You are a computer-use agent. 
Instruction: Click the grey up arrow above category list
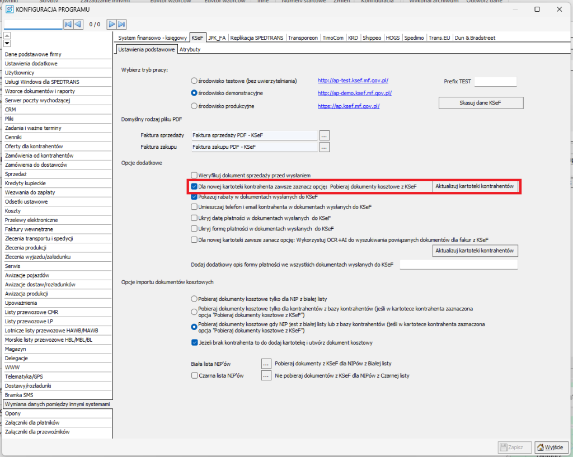click(7, 36)
